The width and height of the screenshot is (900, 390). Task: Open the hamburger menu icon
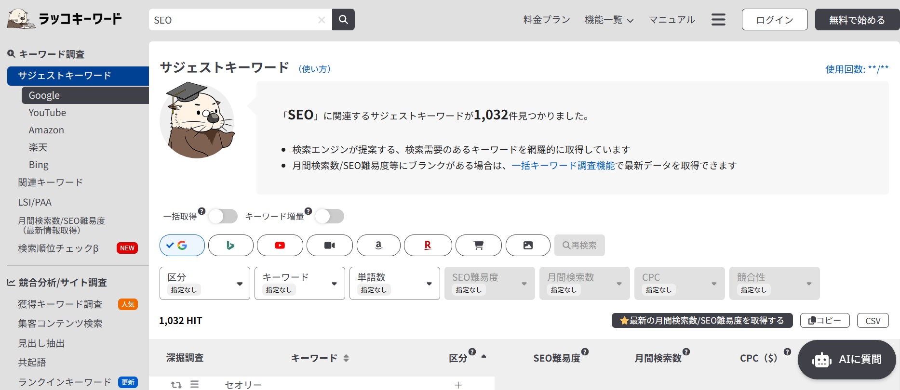[718, 20]
